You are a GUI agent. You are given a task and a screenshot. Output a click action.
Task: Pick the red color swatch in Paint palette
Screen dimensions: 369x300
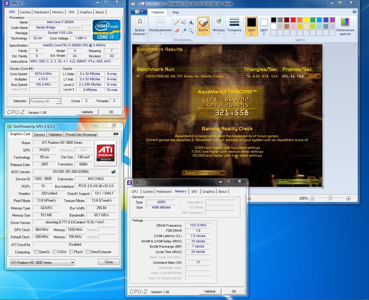(293, 20)
